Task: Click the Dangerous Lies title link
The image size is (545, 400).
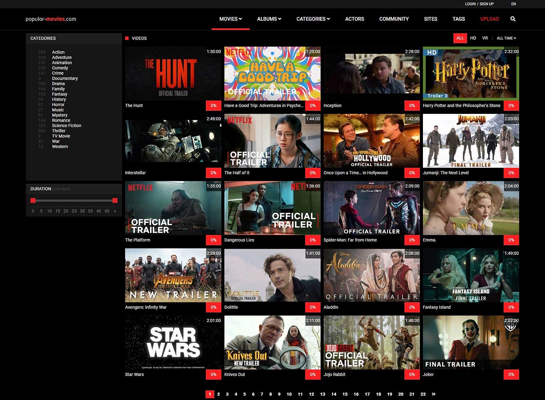Action: (x=239, y=240)
